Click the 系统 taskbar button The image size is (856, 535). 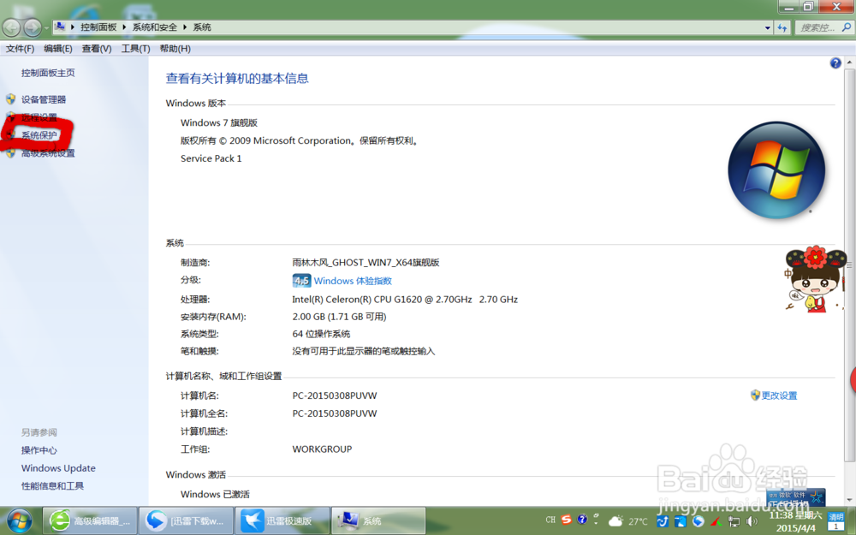pyautogui.click(x=378, y=520)
